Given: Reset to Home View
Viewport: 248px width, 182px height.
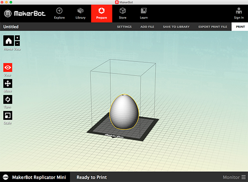Looking at the screenshot, I should click(9, 41).
